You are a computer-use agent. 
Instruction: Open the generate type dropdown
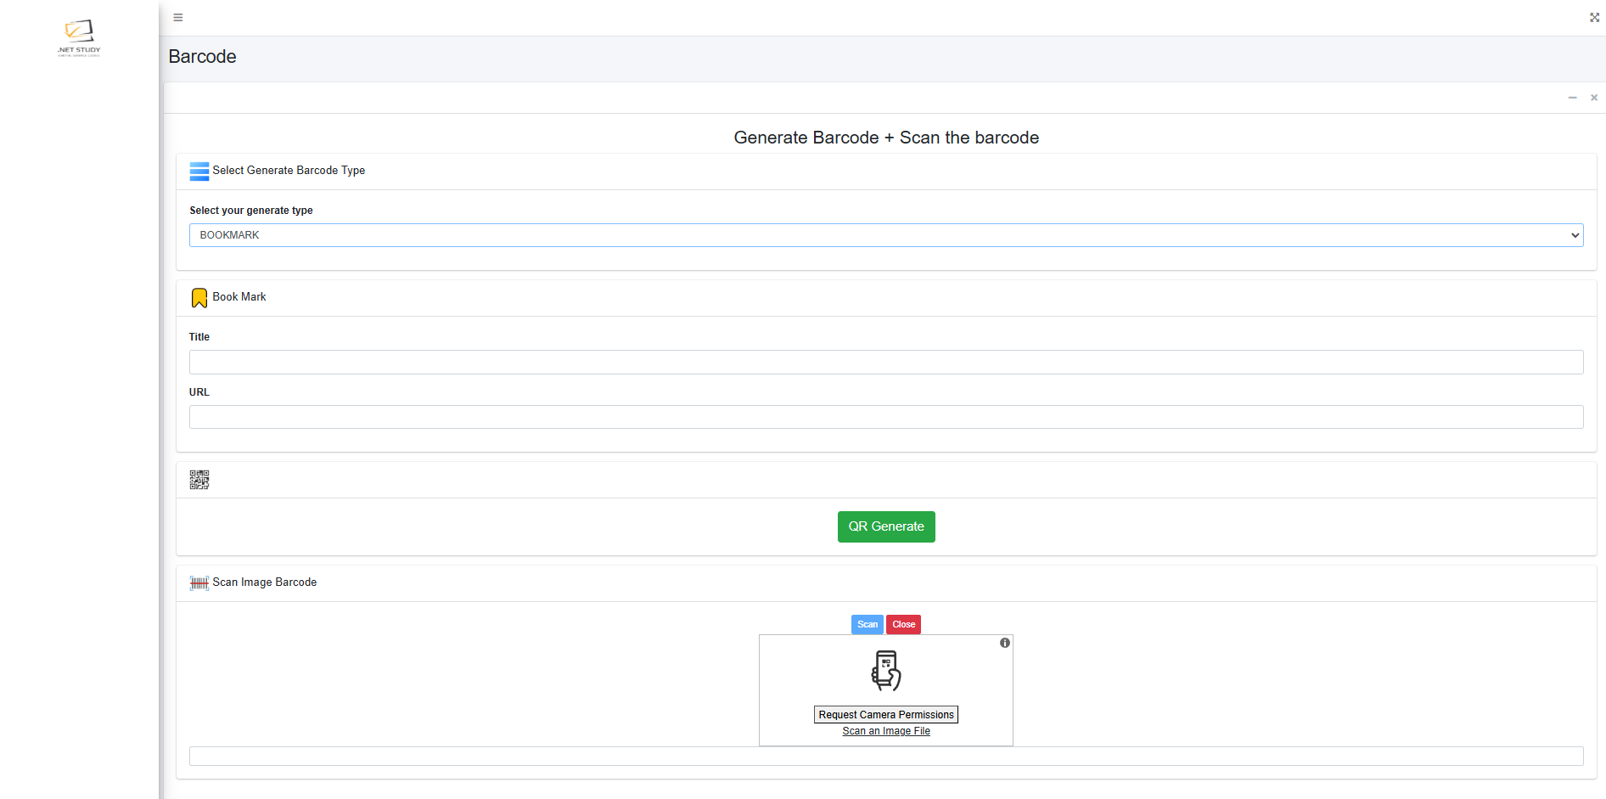(x=886, y=235)
